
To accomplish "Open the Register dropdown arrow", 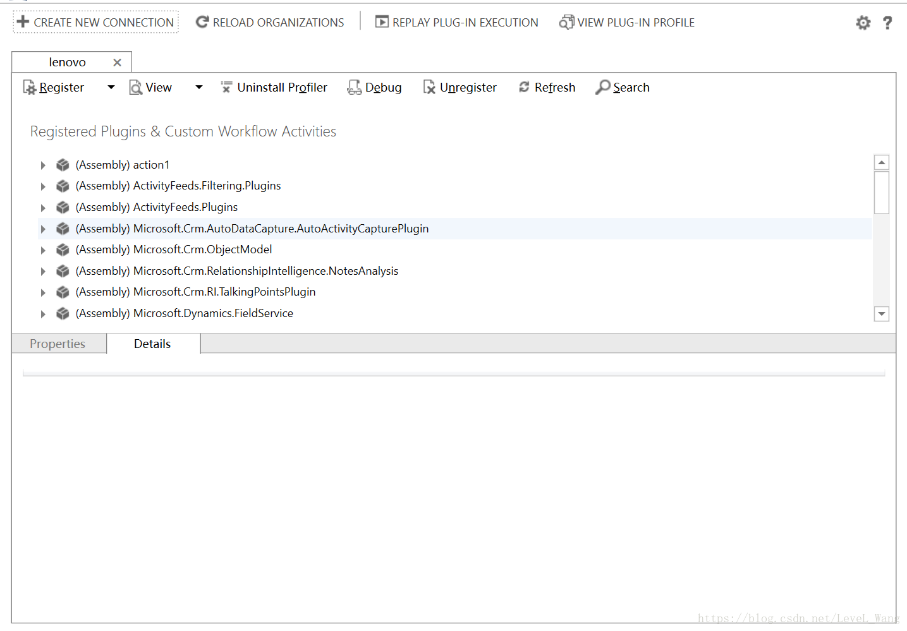I will 111,87.
